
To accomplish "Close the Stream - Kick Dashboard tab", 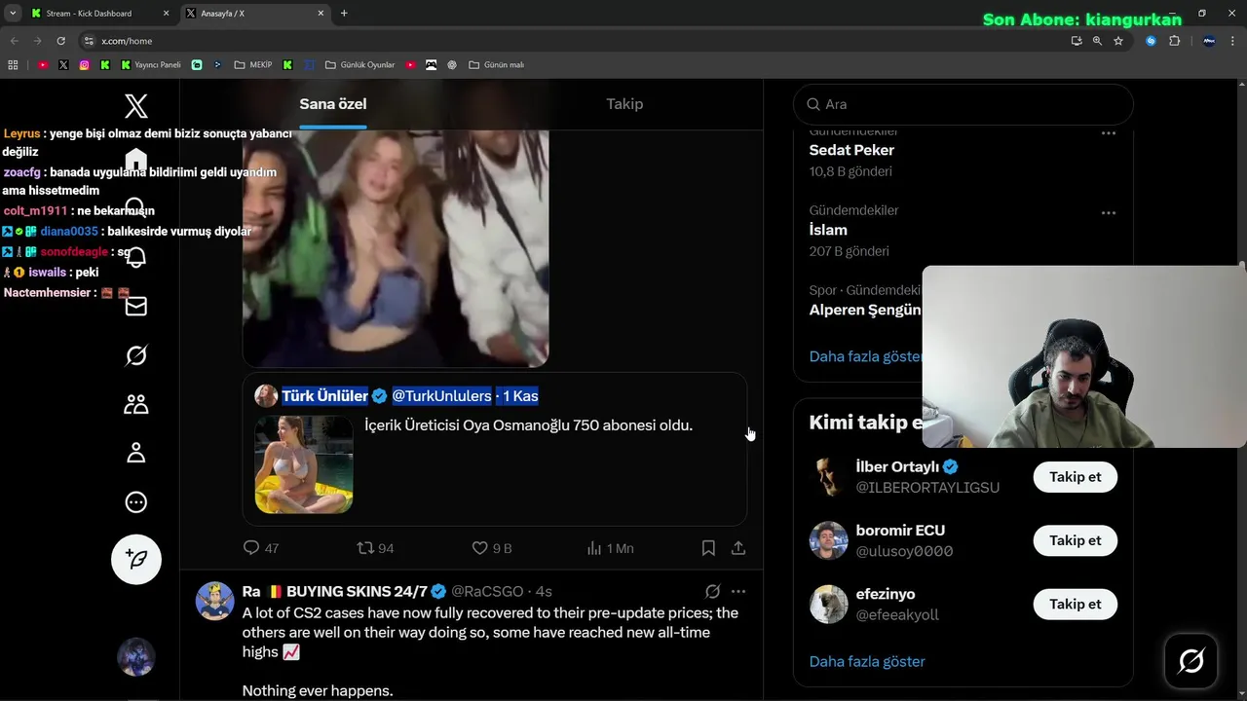I will (x=166, y=14).
